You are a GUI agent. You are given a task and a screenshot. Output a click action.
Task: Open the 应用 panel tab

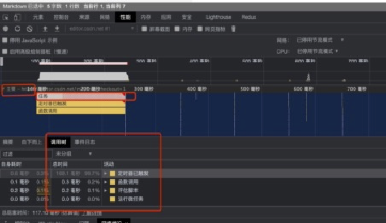coord(166,17)
